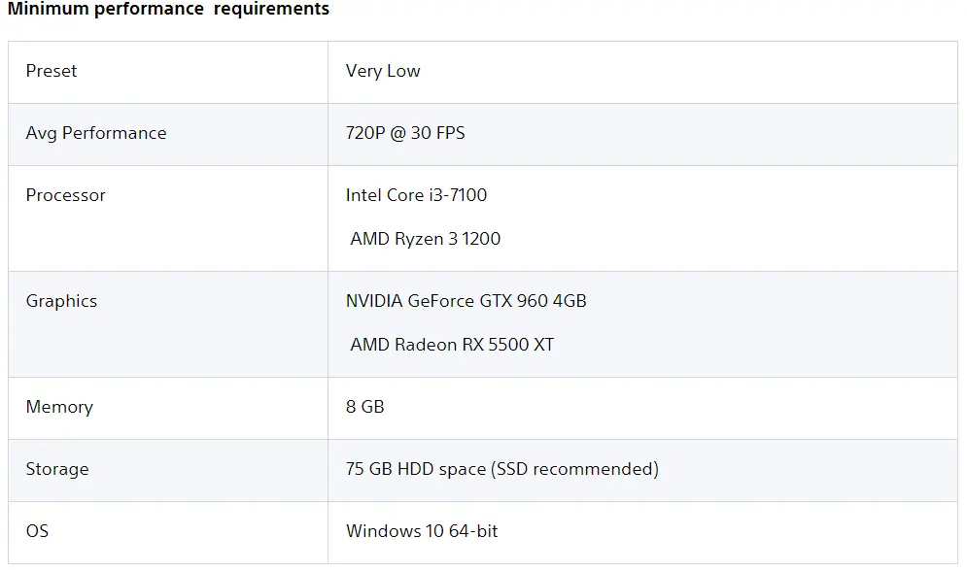Select the '8 GB' memory value
Image resolution: width=967 pixels, height=570 pixels.
365,407
